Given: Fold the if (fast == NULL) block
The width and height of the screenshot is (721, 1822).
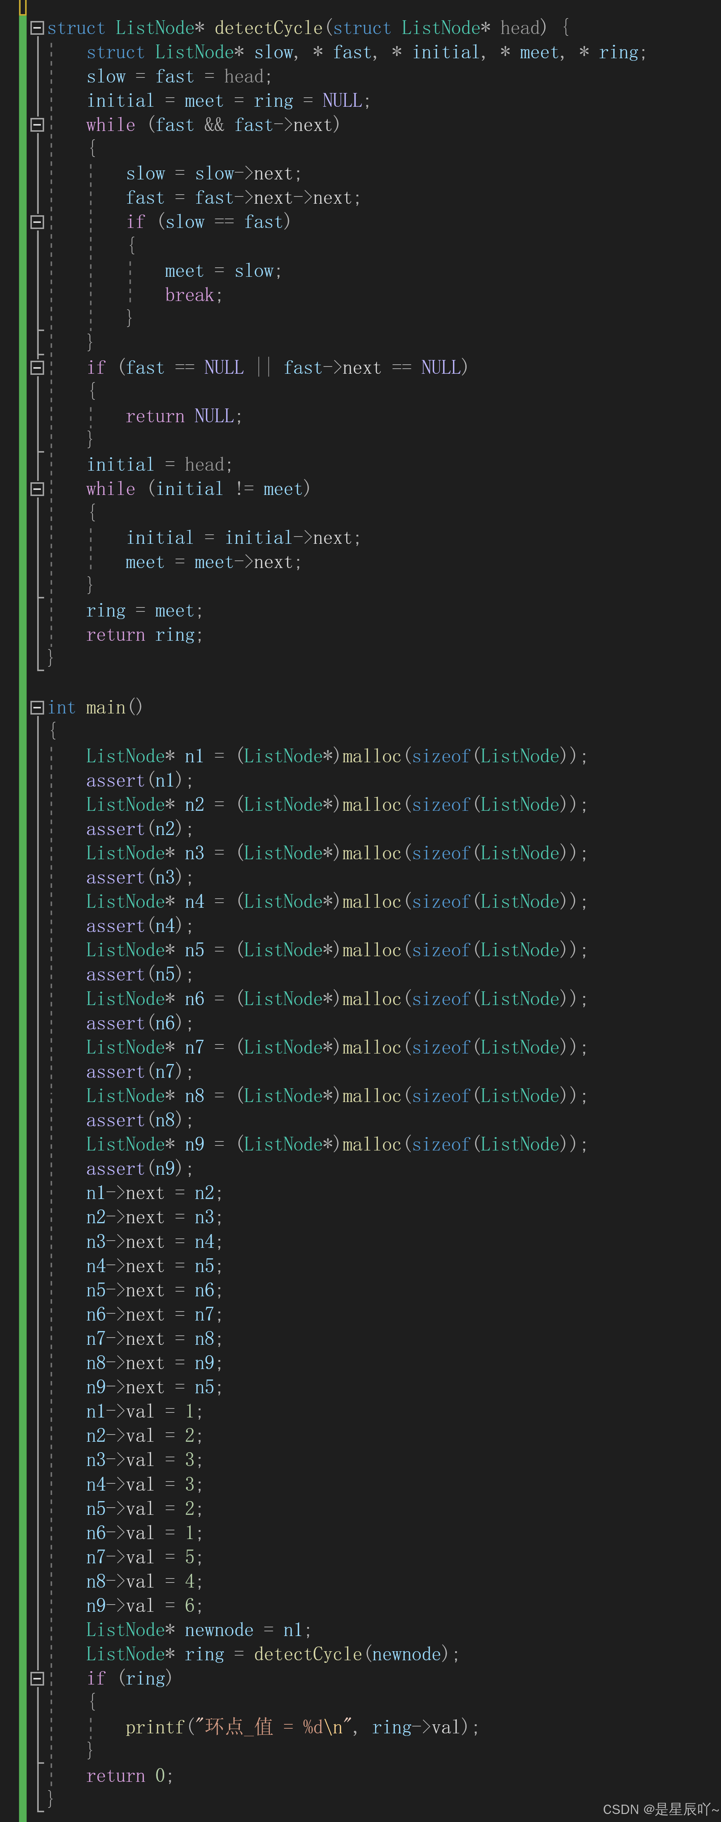Looking at the screenshot, I should coord(38,368).
